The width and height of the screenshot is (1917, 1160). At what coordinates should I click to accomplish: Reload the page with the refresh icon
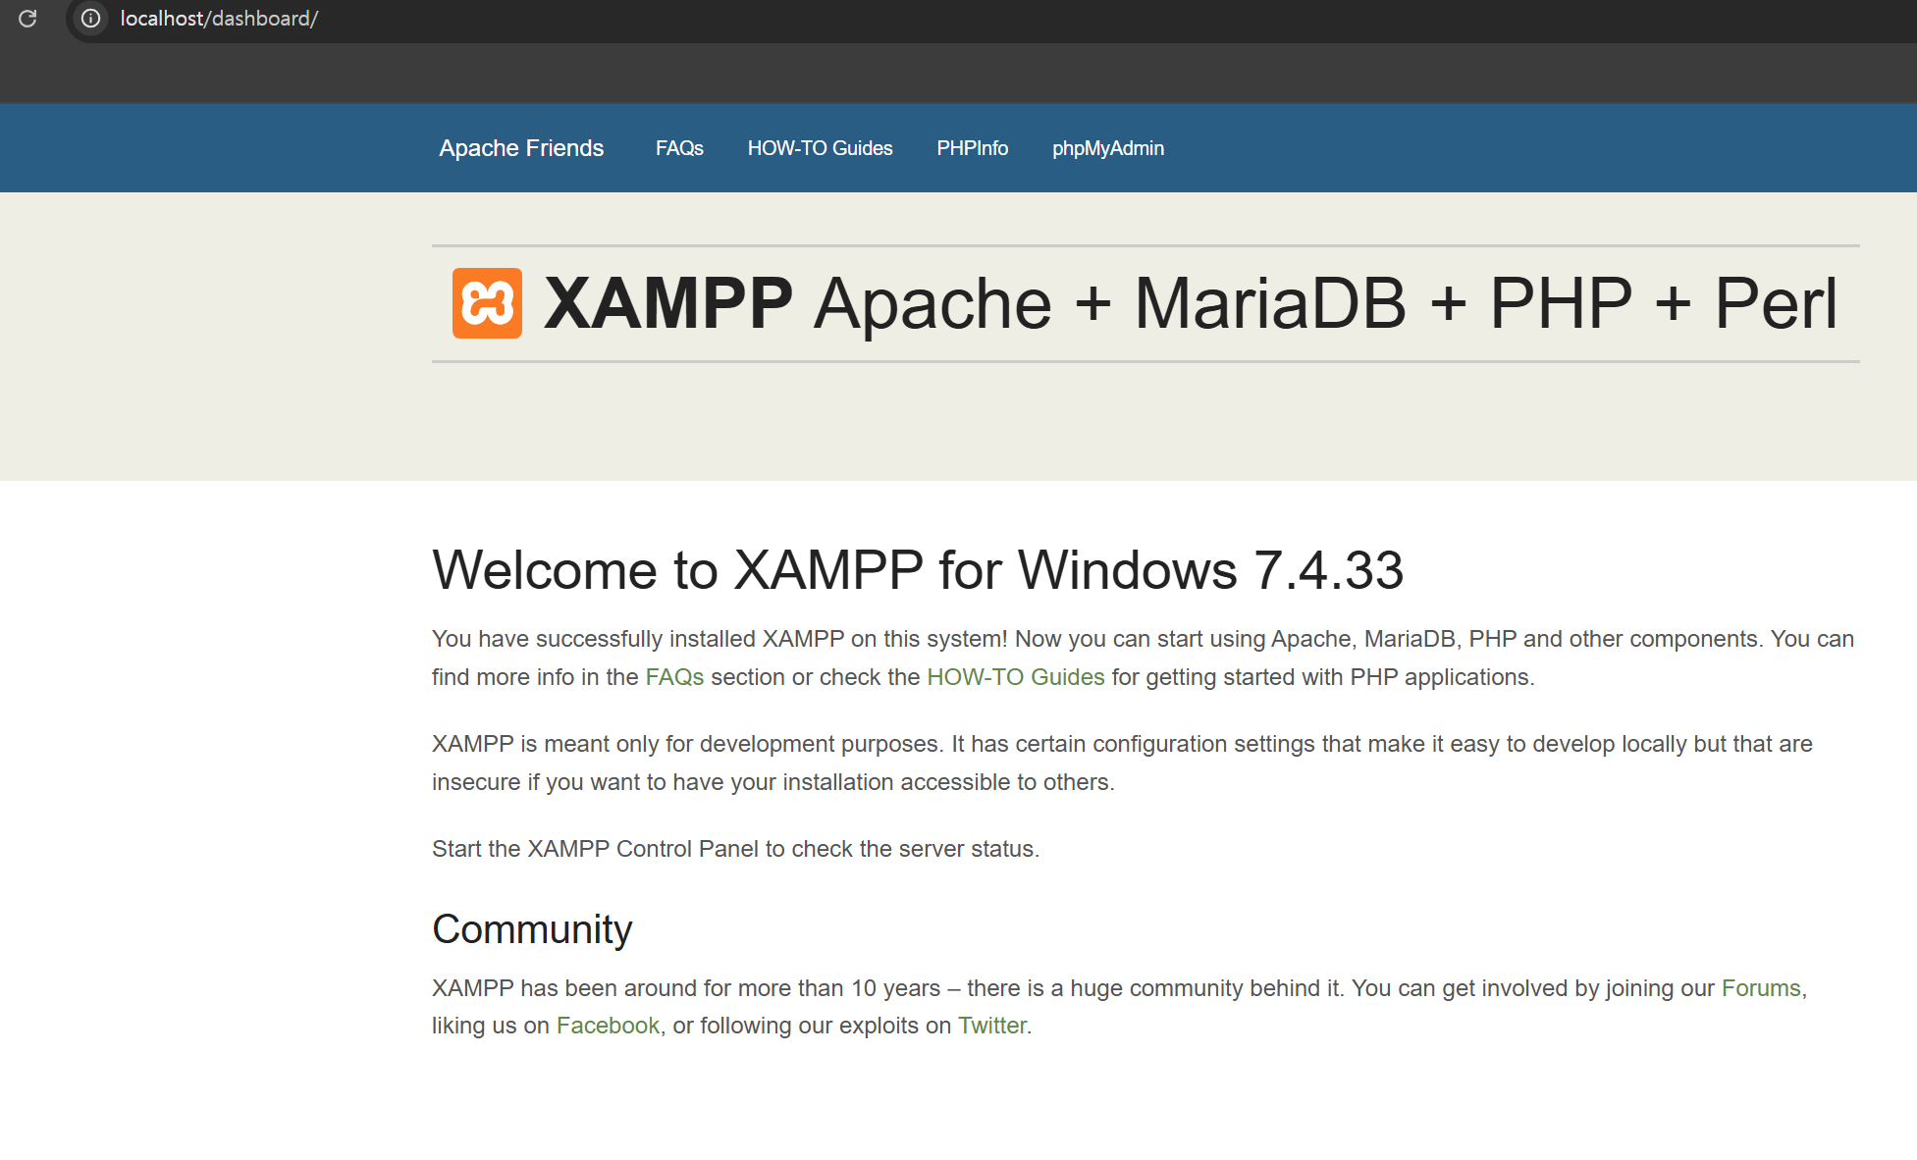[x=27, y=19]
